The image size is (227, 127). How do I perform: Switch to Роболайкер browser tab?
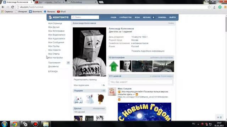point(82,2)
